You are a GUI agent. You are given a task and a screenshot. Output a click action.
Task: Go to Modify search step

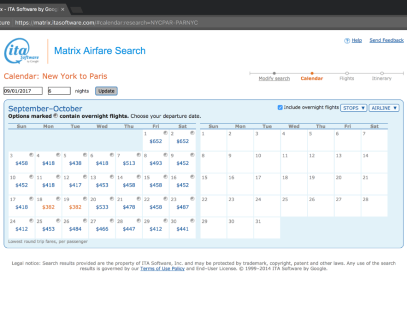(274, 78)
